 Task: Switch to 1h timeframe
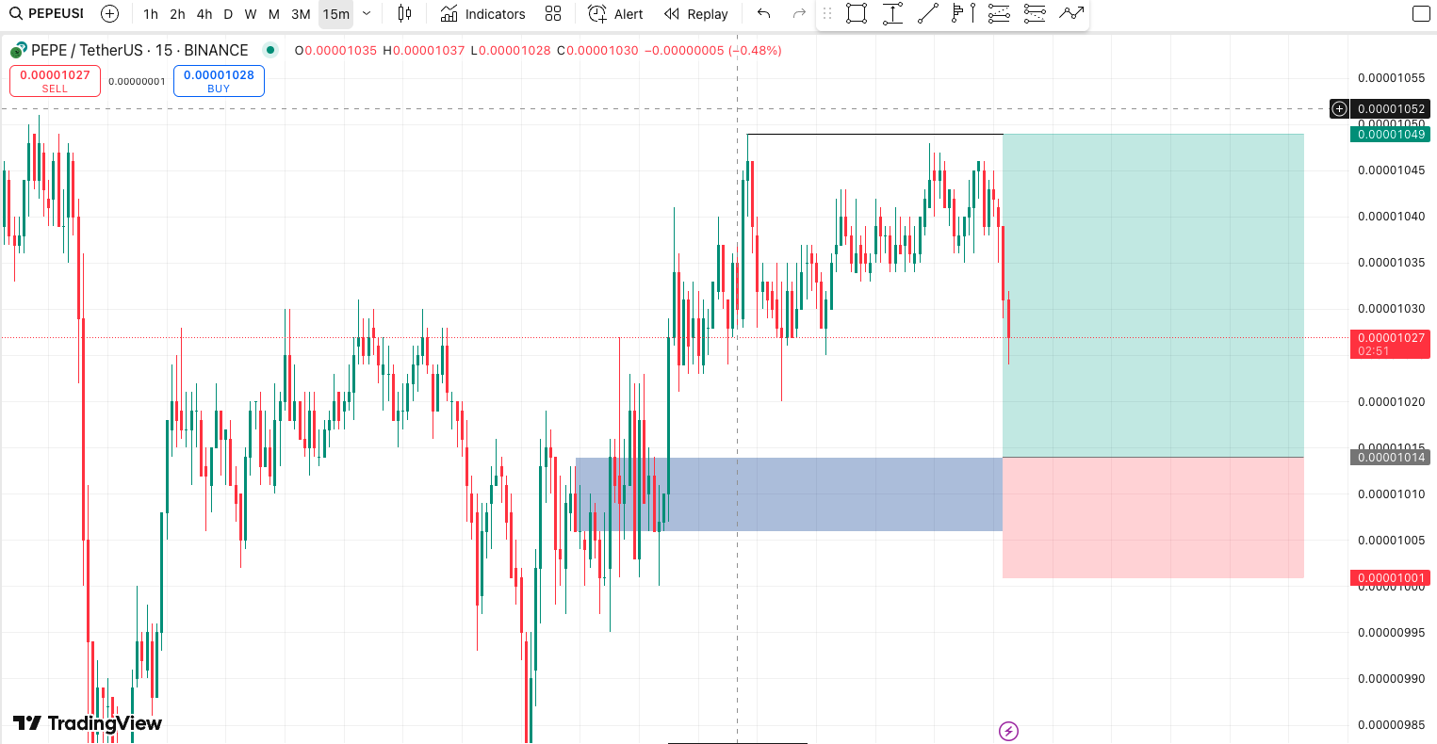pyautogui.click(x=151, y=14)
